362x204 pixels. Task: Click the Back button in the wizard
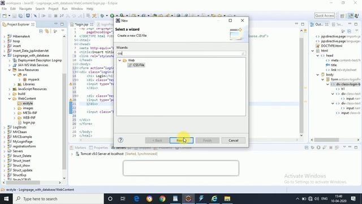(157, 141)
